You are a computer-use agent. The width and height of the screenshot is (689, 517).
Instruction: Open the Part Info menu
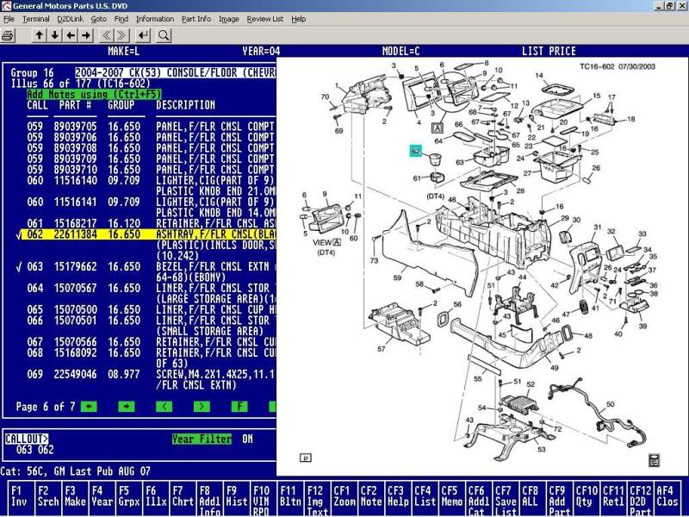coord(196,19)
